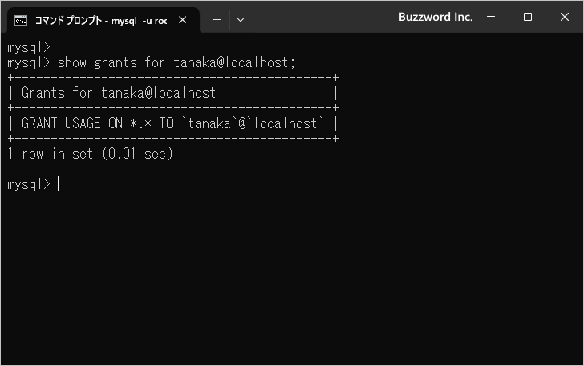Click empty title bar space beside the chevron
Viewport: 584px width, 366px height.
(321, 18)
